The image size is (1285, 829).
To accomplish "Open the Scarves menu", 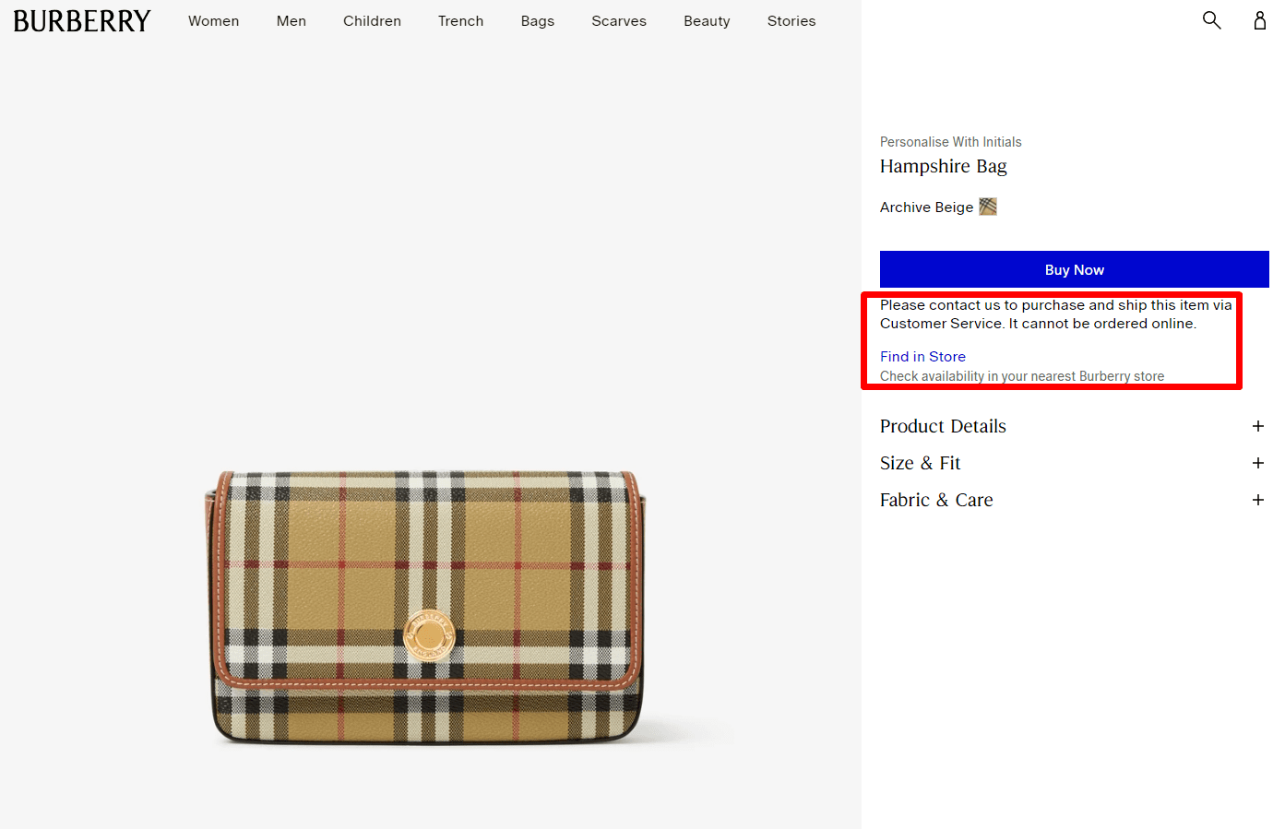I will click(x=619, y=21).
